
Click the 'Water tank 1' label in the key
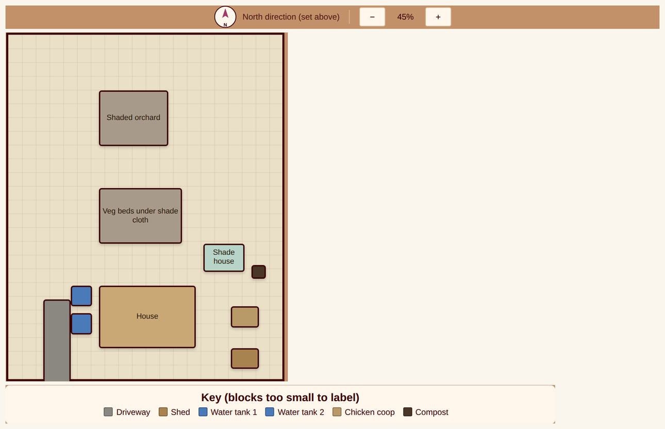(x=234, y=412)
